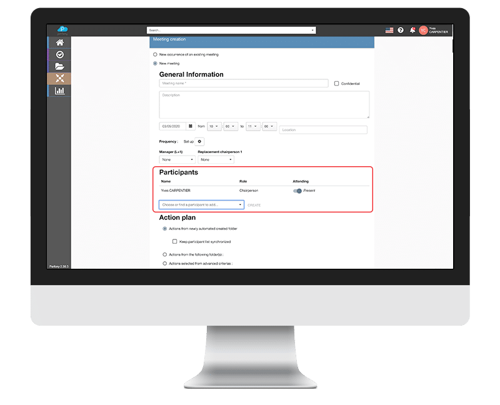
Task: Open the checkmark actions icon in sidebar
Action: coord(59,54)
